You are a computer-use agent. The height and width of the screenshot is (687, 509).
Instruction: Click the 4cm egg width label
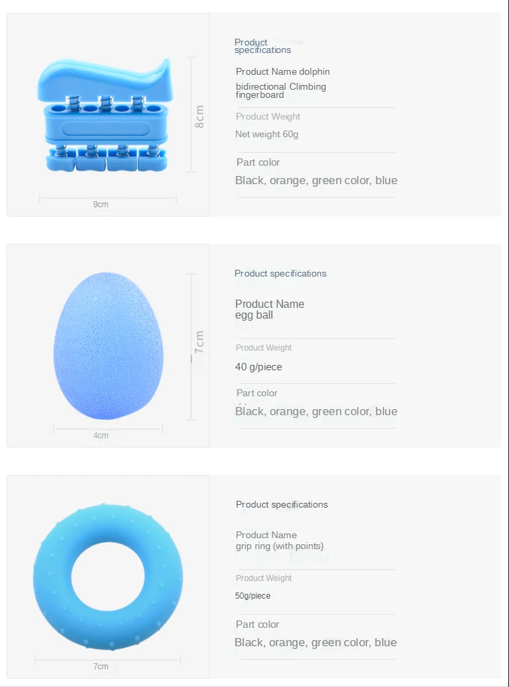pos(100,435)
